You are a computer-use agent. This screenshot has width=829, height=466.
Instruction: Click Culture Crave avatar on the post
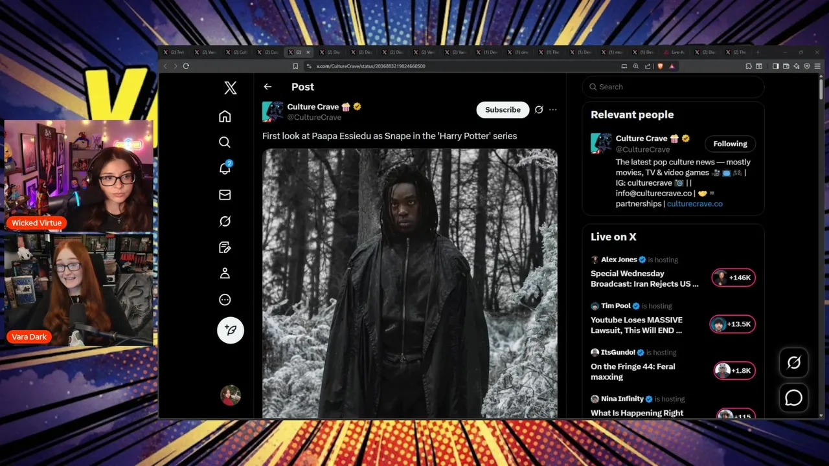pos(273,111)
